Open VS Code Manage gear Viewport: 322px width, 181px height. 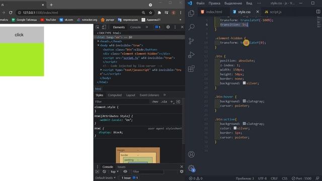(x=191, y=168)
